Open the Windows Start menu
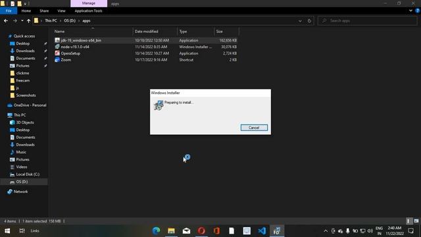421x237 pixels. tap(7, 231)
